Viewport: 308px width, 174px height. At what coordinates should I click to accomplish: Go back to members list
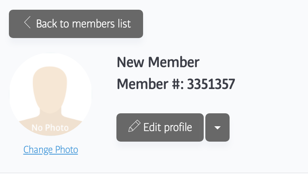(x=76, y=23)
